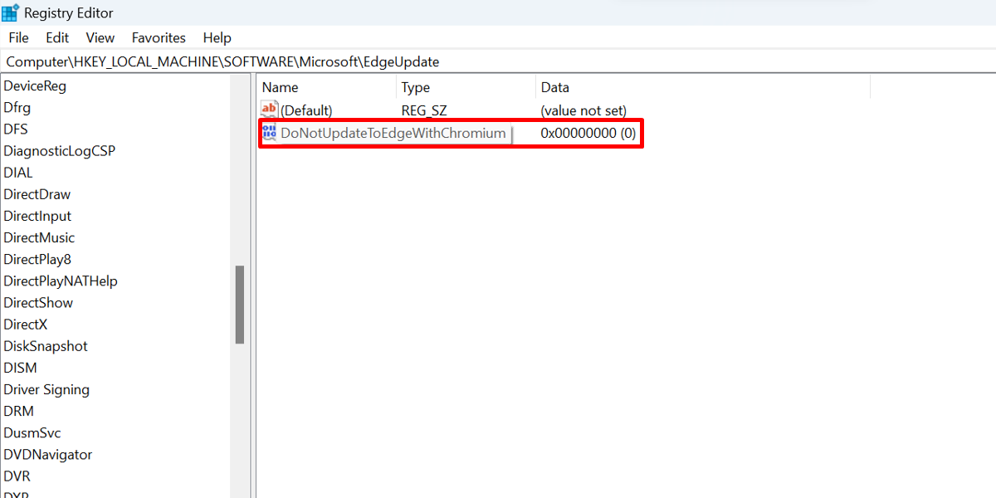This screenshot has height=498, width=996.
Task: Select the DISM registry key
Action: click(20, 367)
